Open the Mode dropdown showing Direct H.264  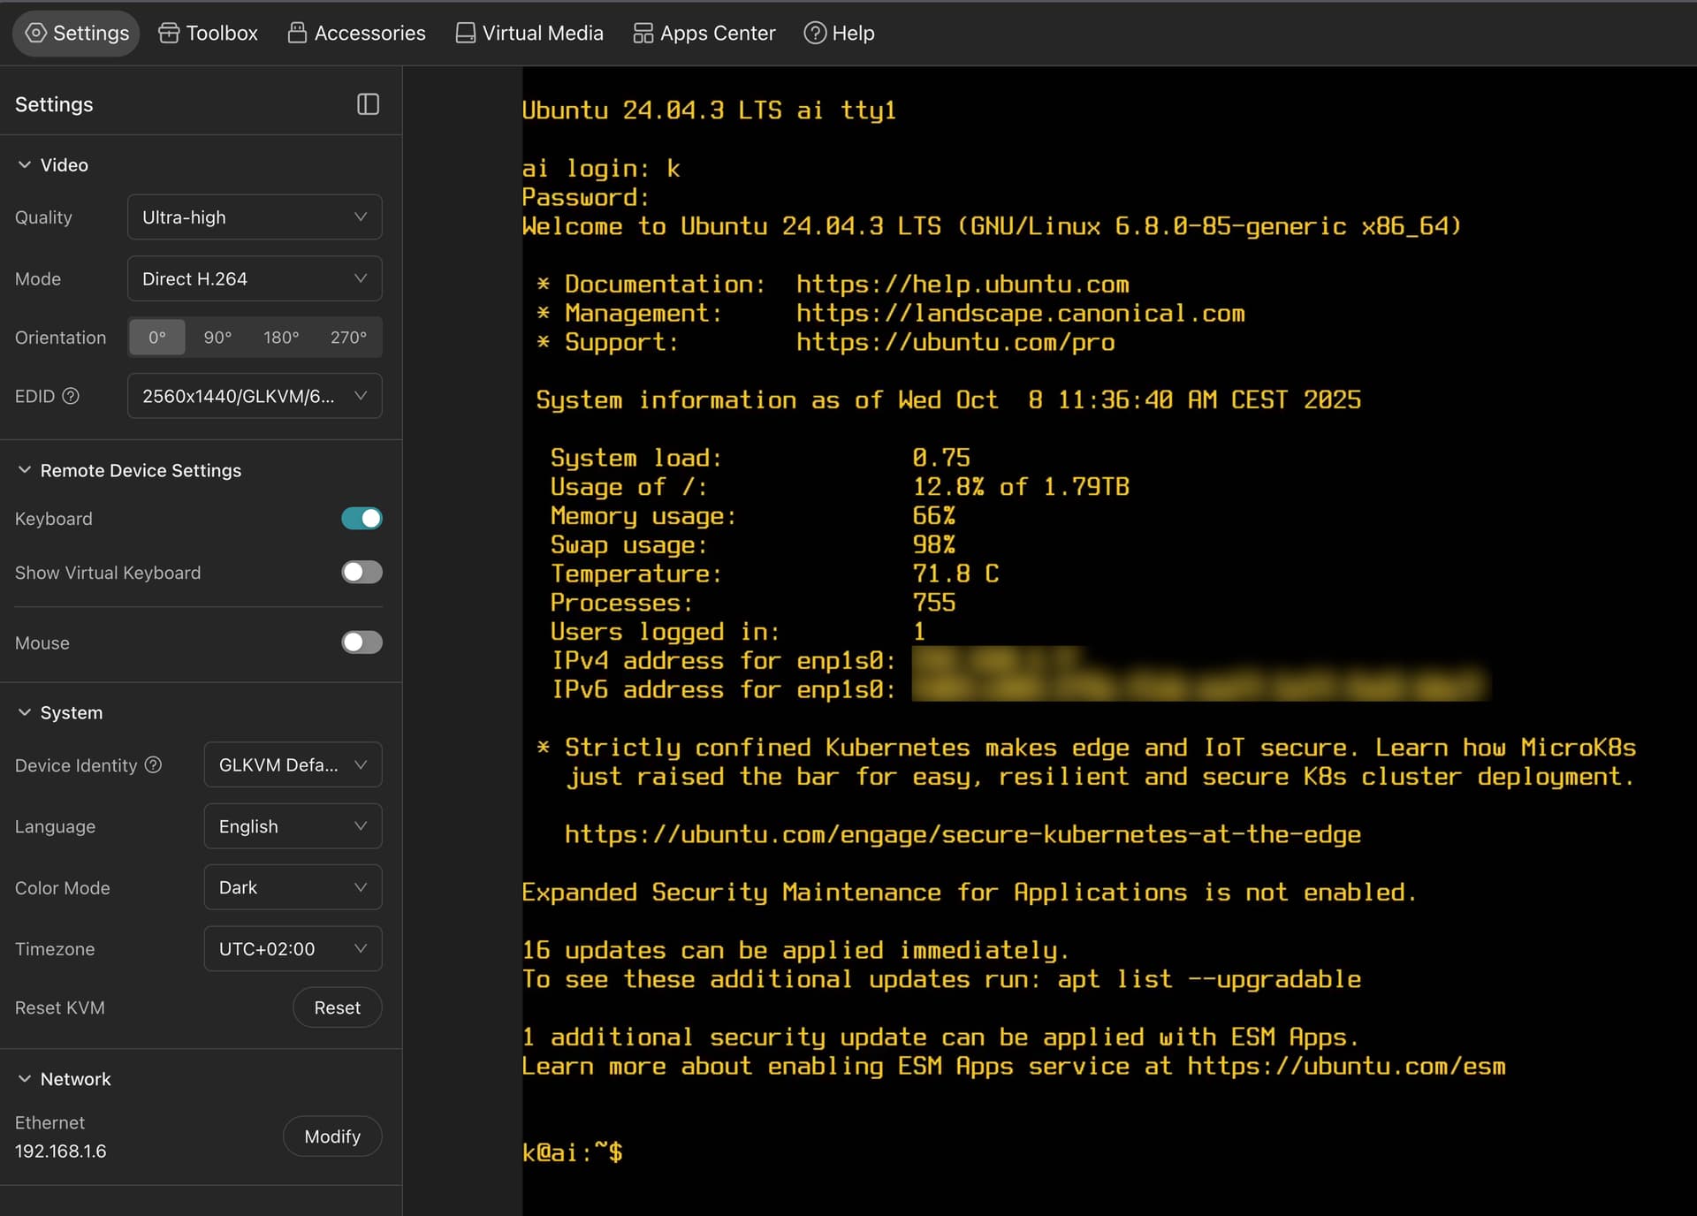[255, 279]
